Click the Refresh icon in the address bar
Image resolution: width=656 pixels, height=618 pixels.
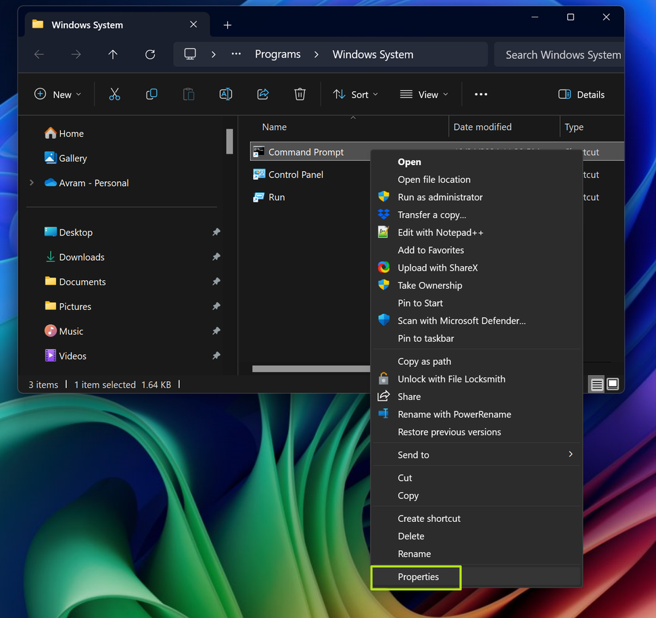(x=150, y=53)
